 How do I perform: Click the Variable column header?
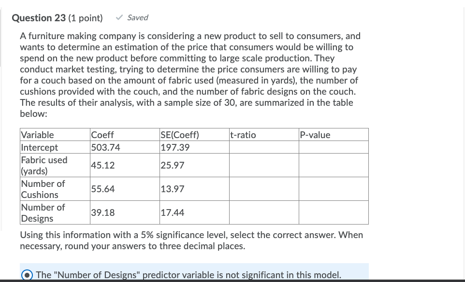coord(37,135)
